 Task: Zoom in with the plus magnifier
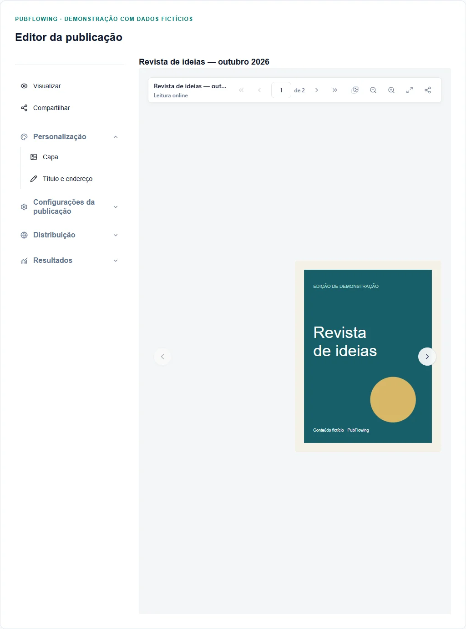coord(391,90)
